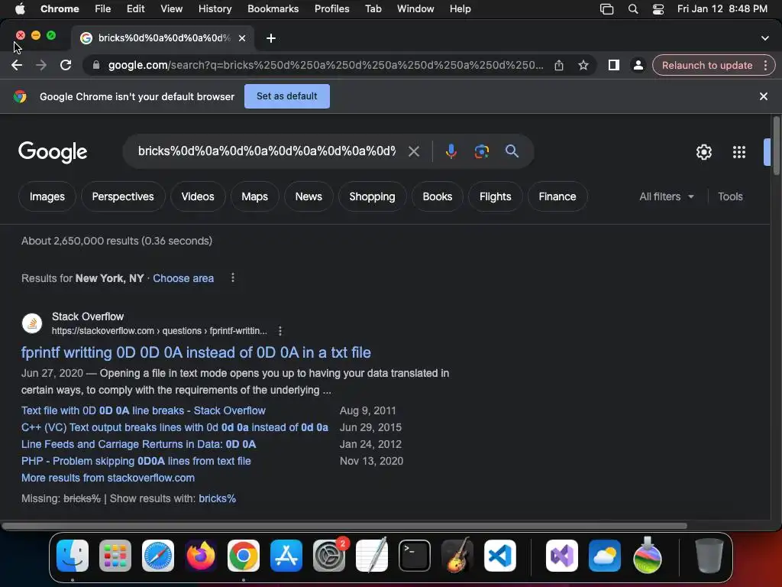Clear the Google search box text

pos(413,151)
